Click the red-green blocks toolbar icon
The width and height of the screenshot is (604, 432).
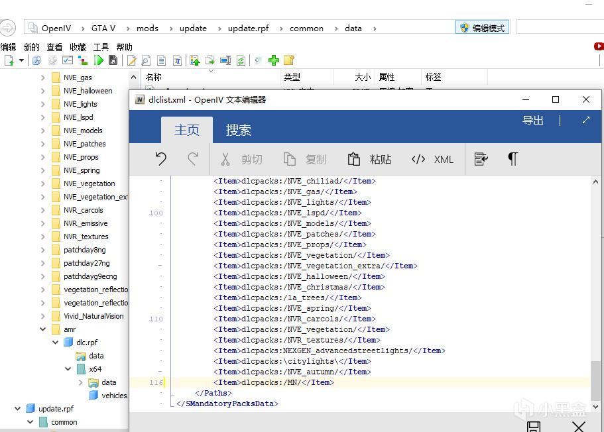(82, 60)
